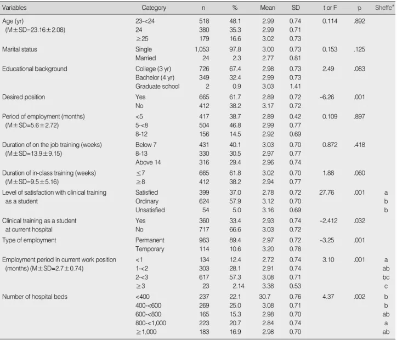Click the '≥8' in-class training category
The image size is (397, 340).
140,182
